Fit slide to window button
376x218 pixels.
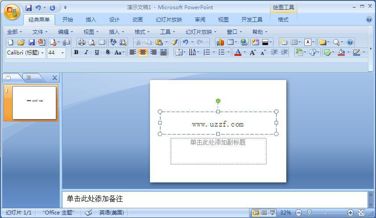[x=361, y=212]
